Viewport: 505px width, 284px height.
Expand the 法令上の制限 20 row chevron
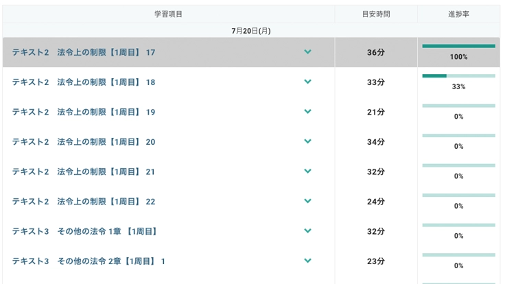307,141
